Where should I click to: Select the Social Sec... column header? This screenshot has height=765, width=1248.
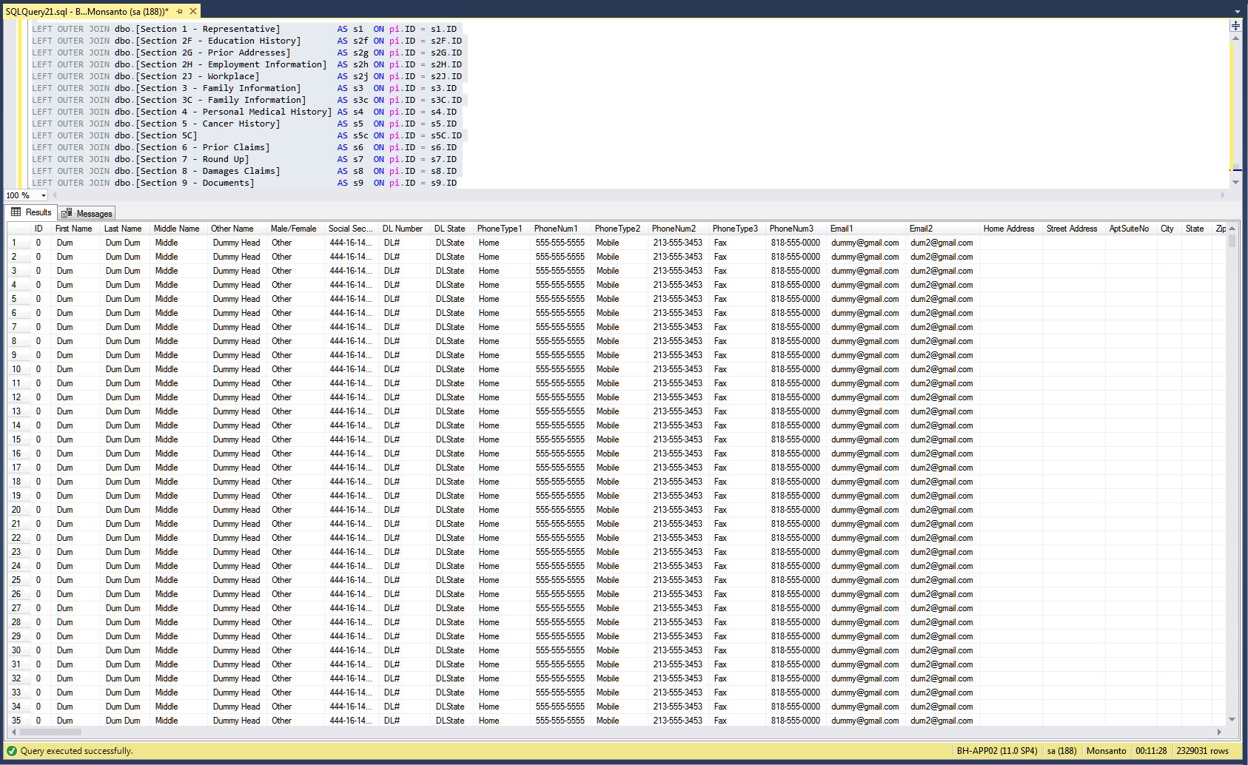click(x=351, y=229)
